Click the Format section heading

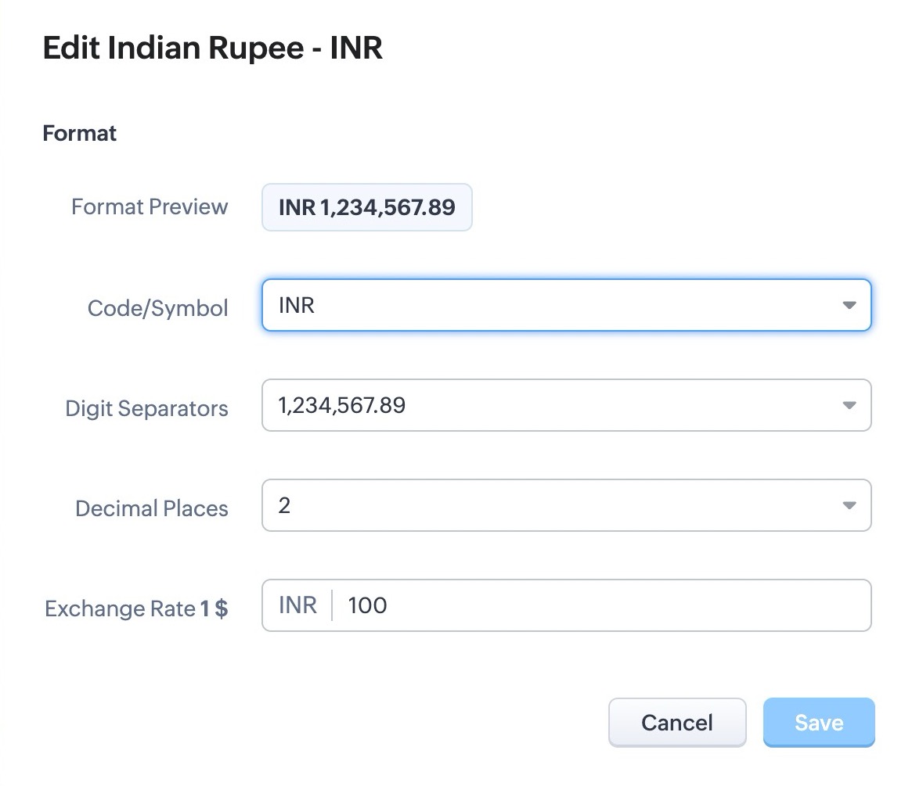point(79,134)
